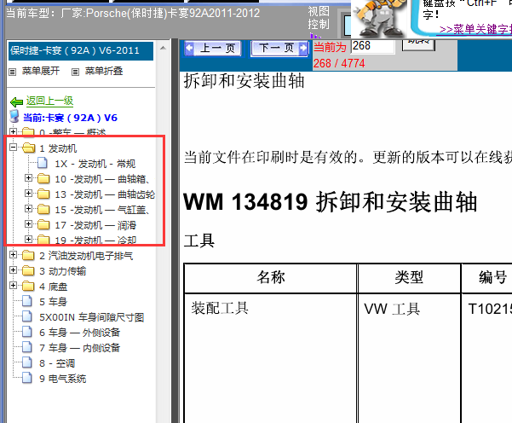Click the 268 / 4774 page counter
This screenshot has width=512, height=423.
(339, 63)
